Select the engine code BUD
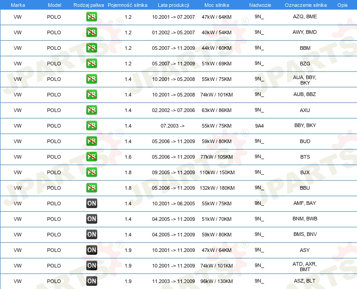357x289 pixels. pyautogui.click(x=305, y=141)
